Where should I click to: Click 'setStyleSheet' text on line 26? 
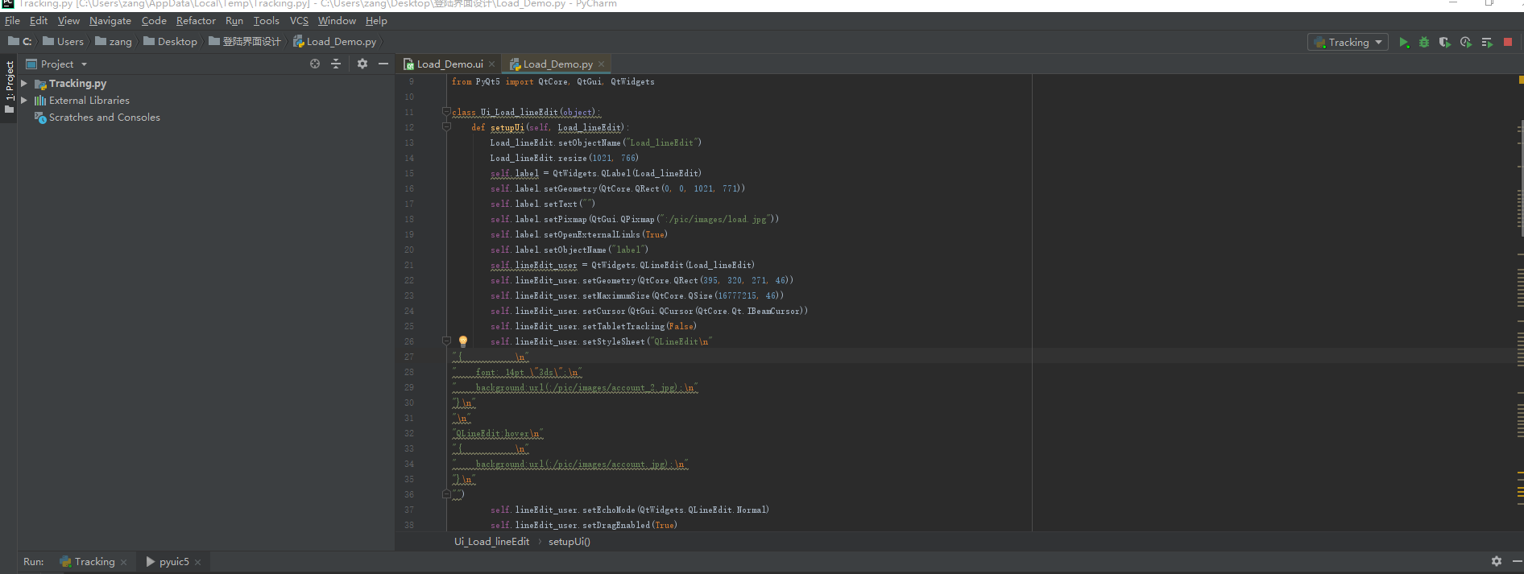(x=613, y=341)
